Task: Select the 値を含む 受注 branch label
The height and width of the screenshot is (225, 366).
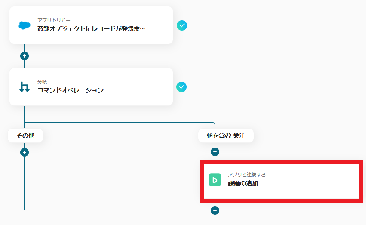Action: click(x=226, y=136)
